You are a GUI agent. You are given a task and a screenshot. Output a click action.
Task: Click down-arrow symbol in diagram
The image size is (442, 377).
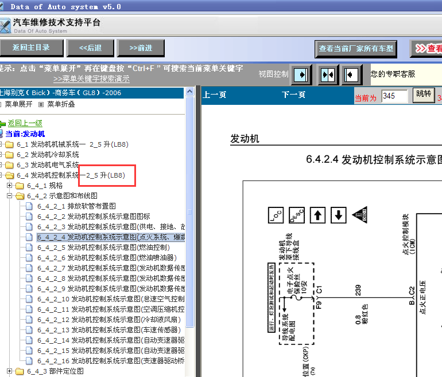339,215
